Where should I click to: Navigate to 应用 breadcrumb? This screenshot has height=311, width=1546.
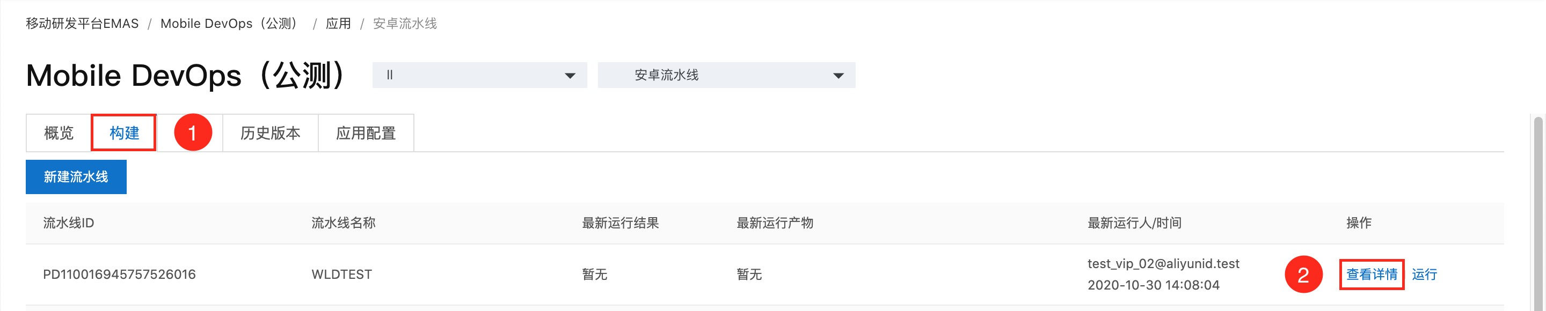coord(338,24)
